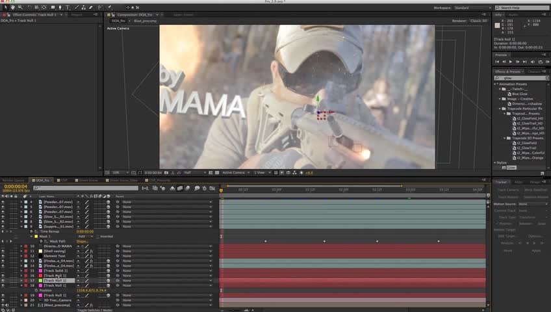Hide layer 12 Element Text eye icon
The height and width of the screenshot is (312, 551).
coord(3,256)
